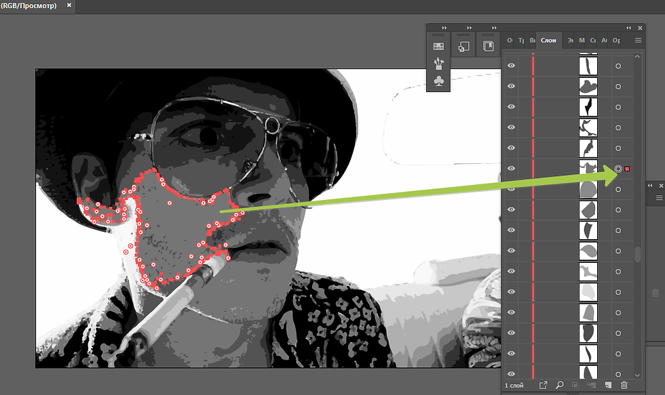Screen dimensions: 665x395
Task: Switch to the truncated 'Ор' panel tab
Action: (617, 40)
